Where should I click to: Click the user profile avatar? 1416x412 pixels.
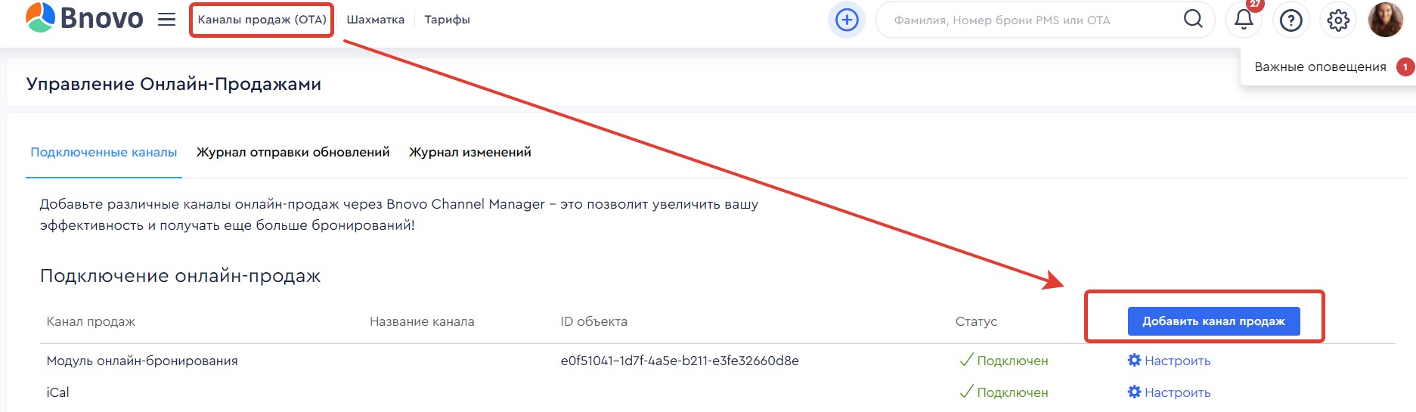point(1385,20)
